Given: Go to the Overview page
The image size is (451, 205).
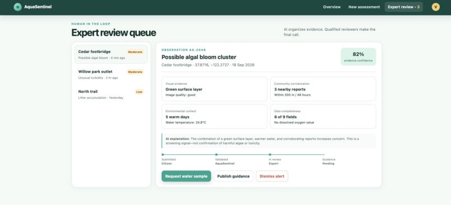Looking at the screenshot, I should 332,7.
